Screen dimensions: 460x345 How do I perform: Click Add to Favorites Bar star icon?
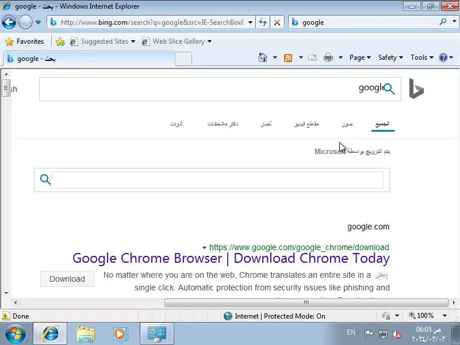pyautogui.click(x=60, y=41)
